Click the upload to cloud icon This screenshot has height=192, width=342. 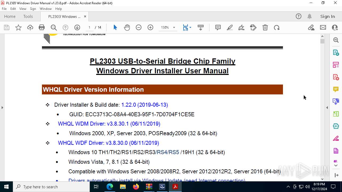point(30,27)
